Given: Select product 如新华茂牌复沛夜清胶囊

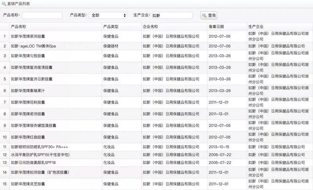Looking at the screenshot, I should (31, 68).
